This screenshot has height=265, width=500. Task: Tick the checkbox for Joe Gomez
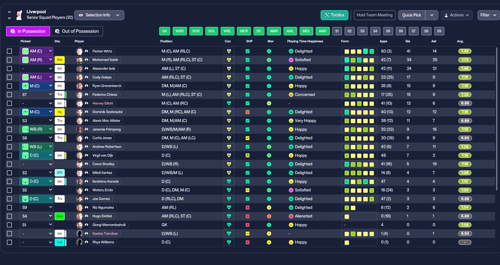(9, 199)
